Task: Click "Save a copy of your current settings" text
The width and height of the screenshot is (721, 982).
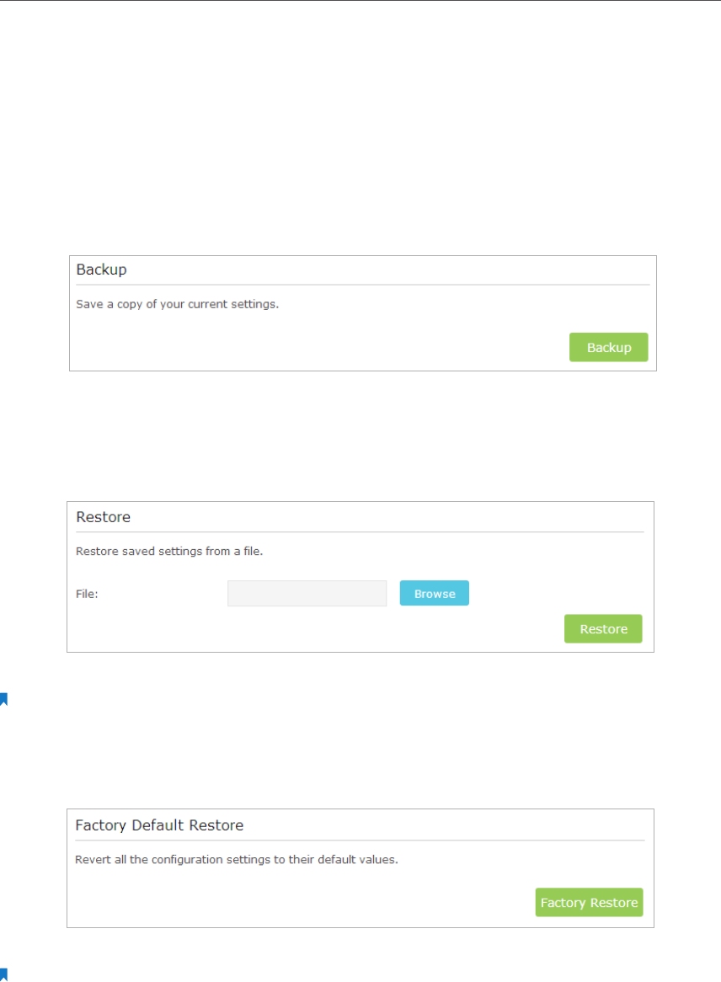Action: tap(177, 304)
